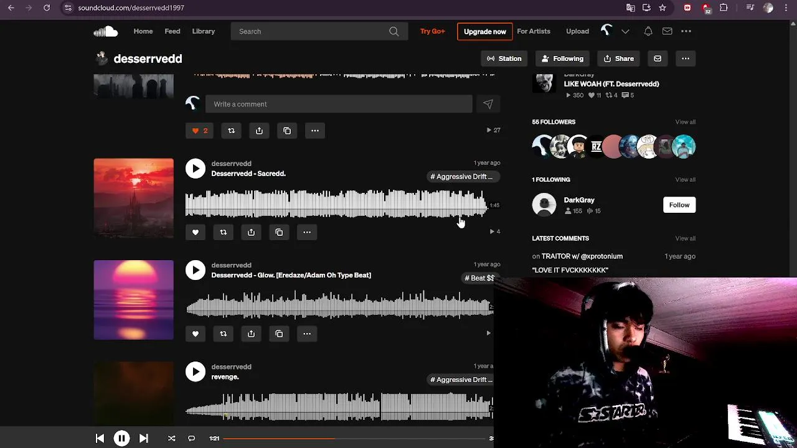Bookmark this page with star icon
This screenshot has height=448, width=797.
click(x=663, y=7)
